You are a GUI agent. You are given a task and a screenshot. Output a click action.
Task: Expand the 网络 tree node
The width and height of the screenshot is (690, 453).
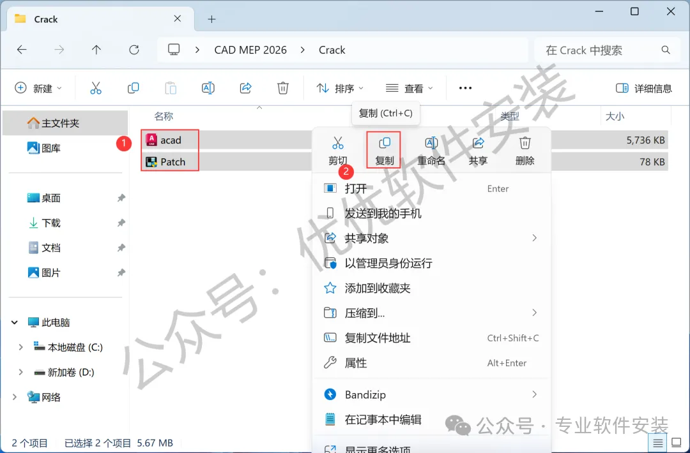pos(15,397)
